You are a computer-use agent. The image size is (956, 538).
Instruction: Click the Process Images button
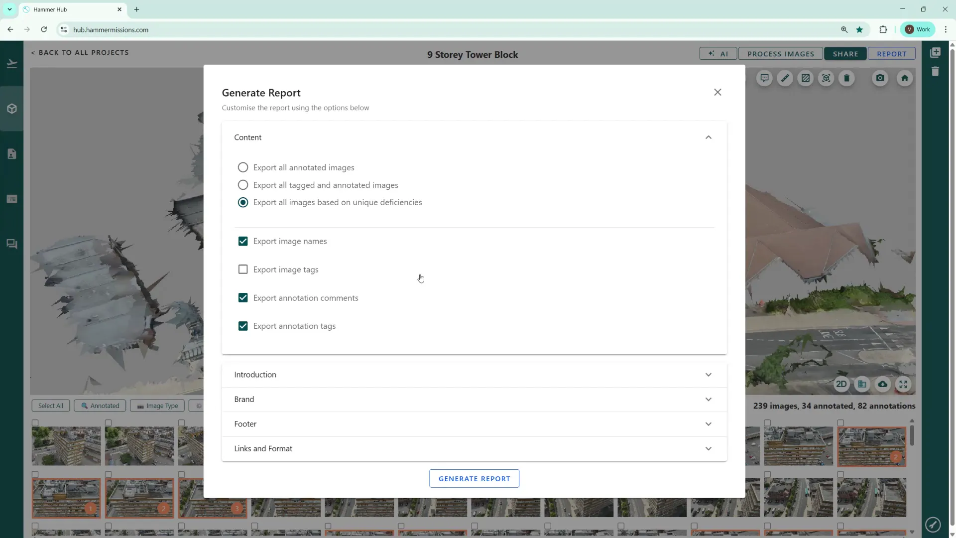pyautogui.click(x=780, y=54)
